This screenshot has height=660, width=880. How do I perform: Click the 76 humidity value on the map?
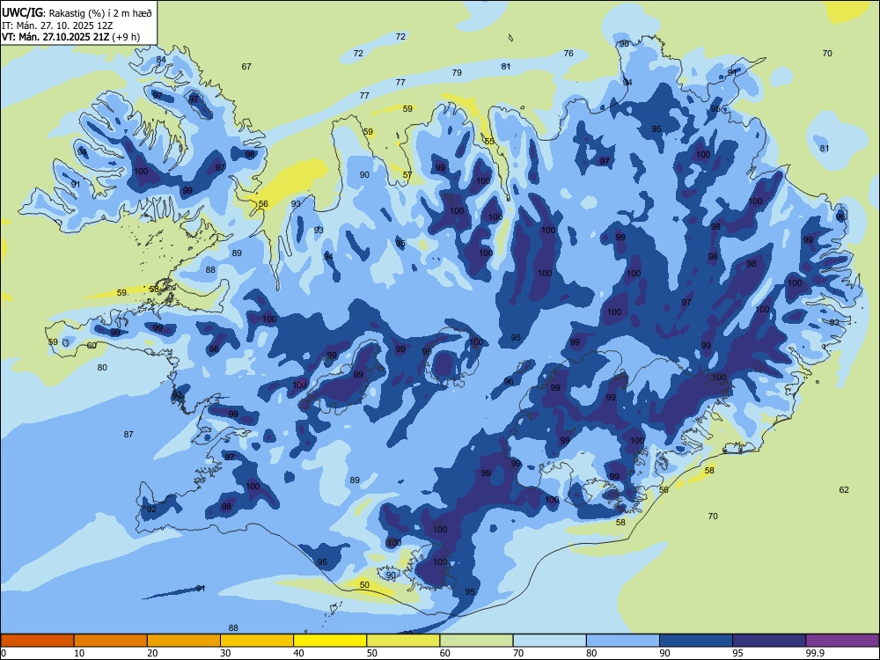pos(568,54)
